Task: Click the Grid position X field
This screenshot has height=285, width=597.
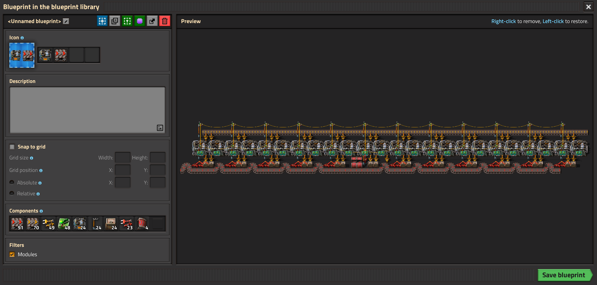Action: click(x=123, y=170)
